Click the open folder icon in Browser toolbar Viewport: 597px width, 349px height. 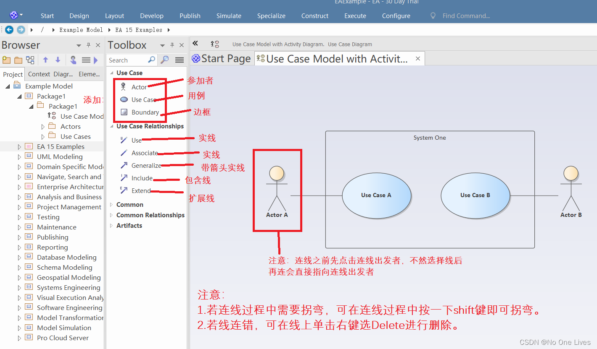pyautogui.click(x=18, y=60)
